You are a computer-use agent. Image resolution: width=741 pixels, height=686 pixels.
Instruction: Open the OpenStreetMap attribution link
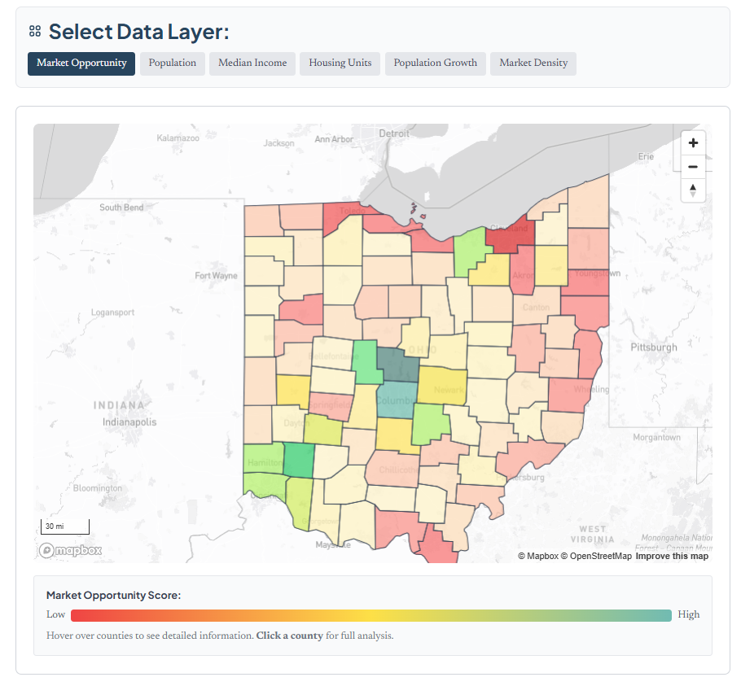tap(600, 556)
